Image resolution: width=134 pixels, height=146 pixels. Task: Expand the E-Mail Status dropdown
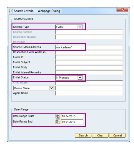point(80,78)
